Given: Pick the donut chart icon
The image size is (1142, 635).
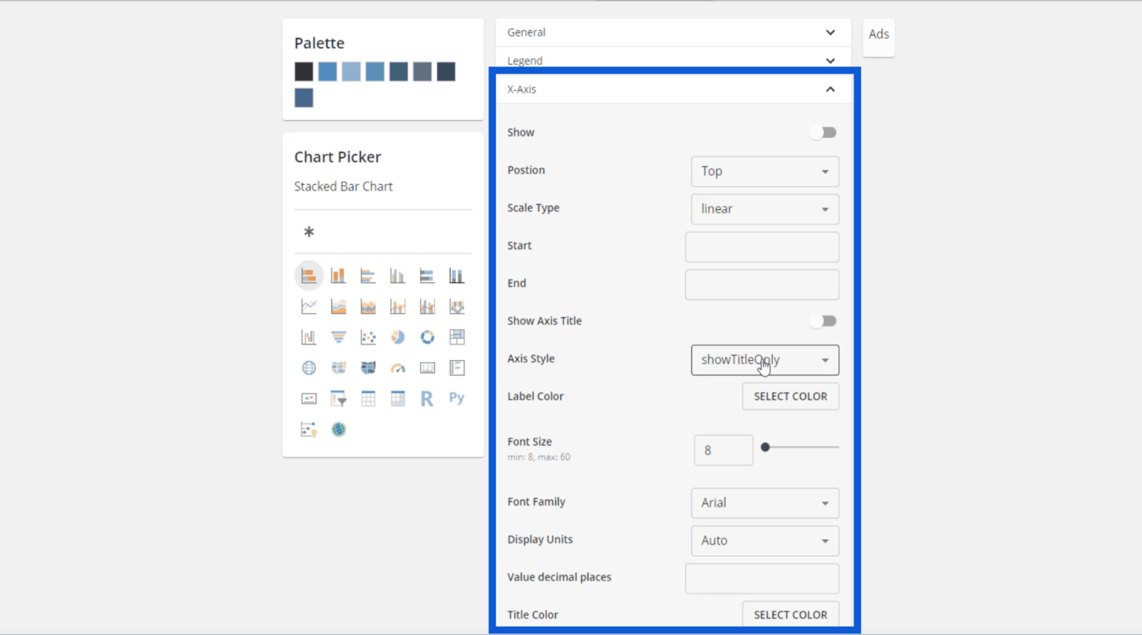Looking at the screenshot, I should 427,337.
